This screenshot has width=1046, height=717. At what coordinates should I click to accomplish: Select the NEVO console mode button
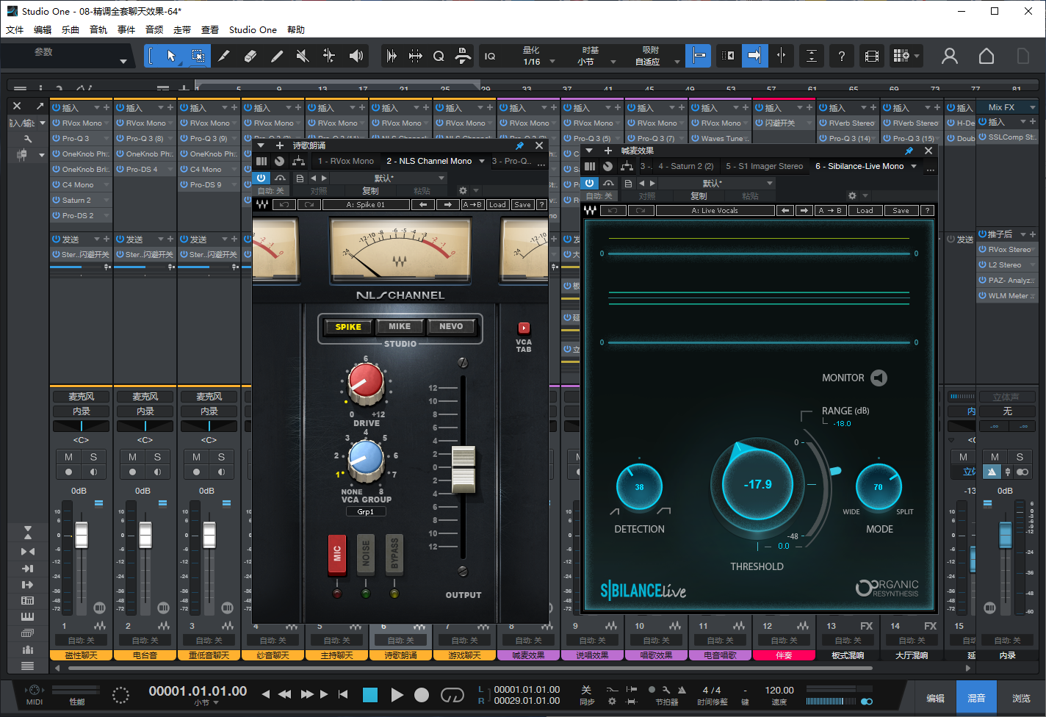pyautogui.click(x=451, y=326)
